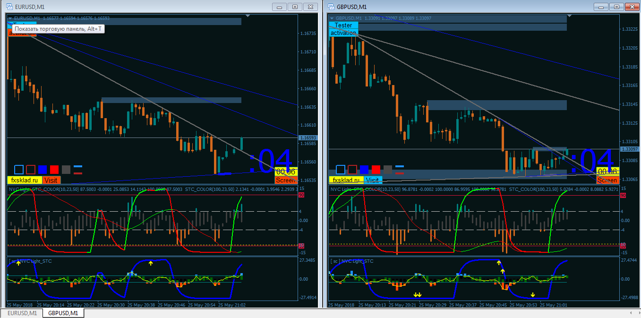This screenshot has height=318, width=641.
Task: Minimize the GBPUSD,M1 chart window
Action: click(x=601, y=7)
